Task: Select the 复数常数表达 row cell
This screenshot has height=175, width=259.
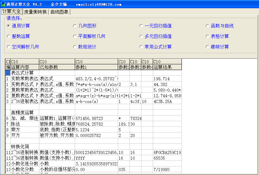Action: pos(25,90)
